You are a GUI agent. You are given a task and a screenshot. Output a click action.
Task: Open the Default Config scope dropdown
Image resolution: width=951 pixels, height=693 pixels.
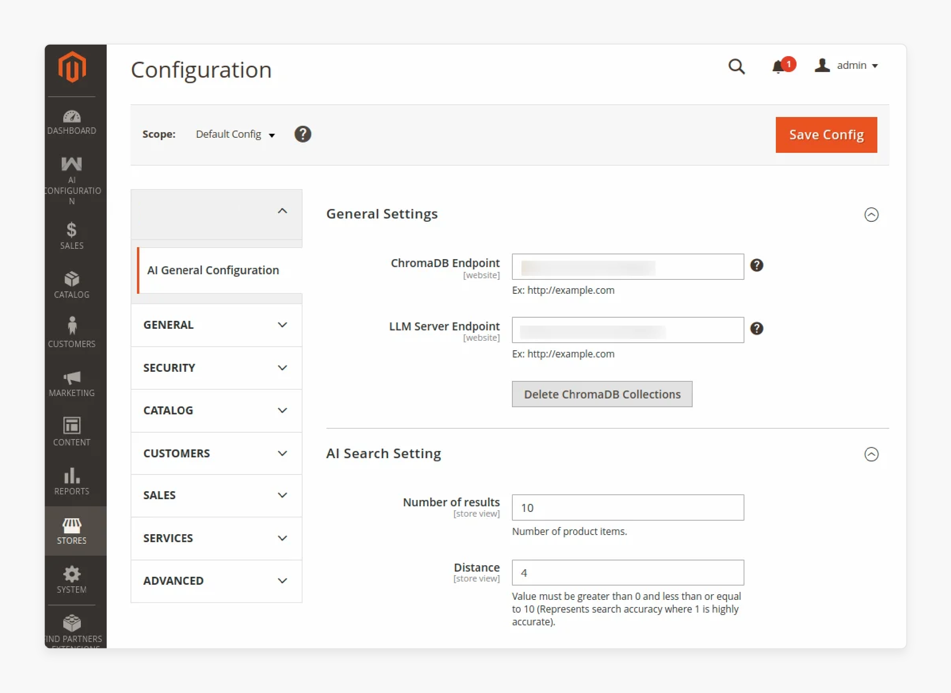click(x=235, y=134)
